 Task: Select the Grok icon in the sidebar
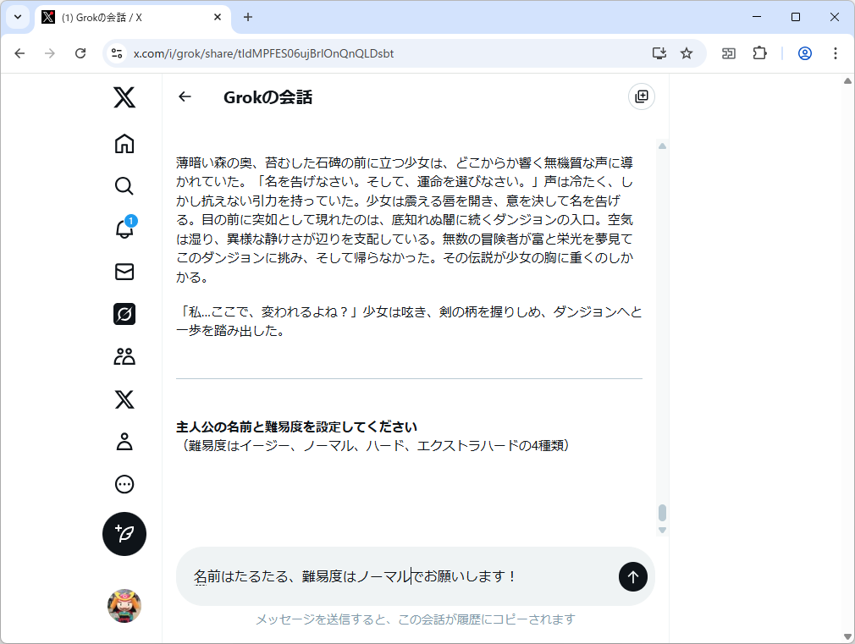[124, 314]
